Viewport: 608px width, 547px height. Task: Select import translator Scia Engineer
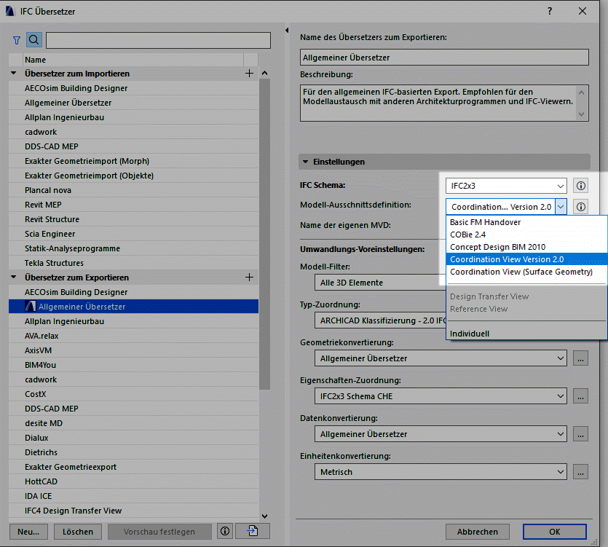pos(133,234)
